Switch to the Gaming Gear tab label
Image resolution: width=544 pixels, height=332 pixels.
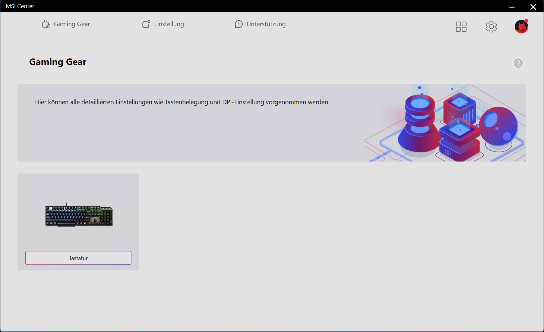click(72, 24)
